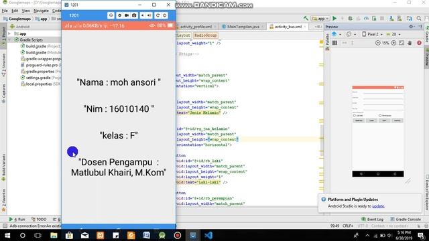Open the Android Profiler gauge icon
Image resolution: width=429 pixels, height=241 pixels.
click(366, 19)
